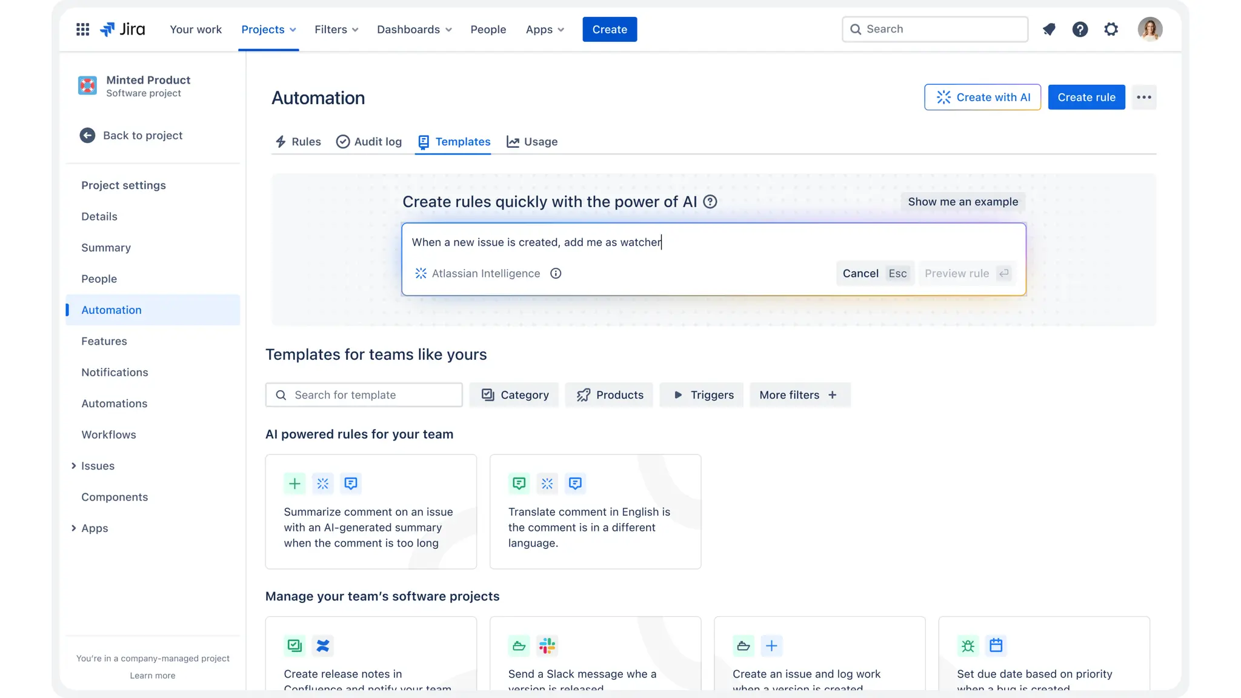Switch to the Usage tab
This screenshot has height=698, width=1241.
532,141
